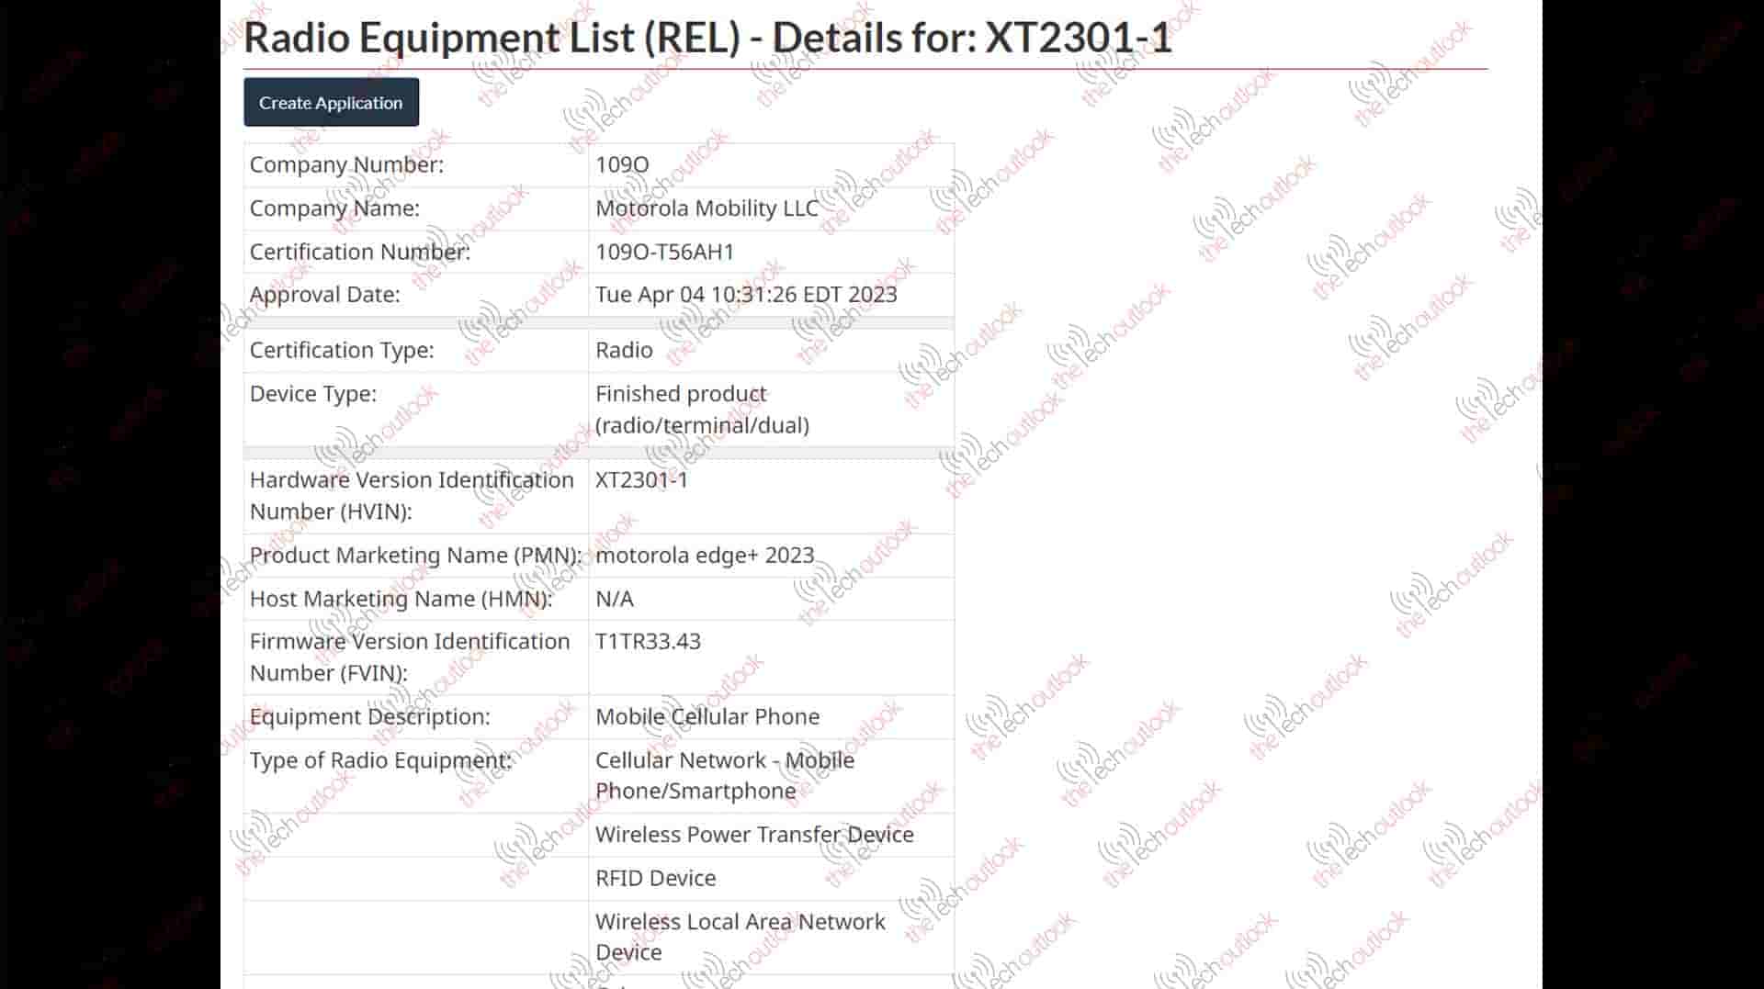This screenshot has width=1764, height=989.
Task: Select firmware version T1TR33.43
Action: click(x=648, y=642)
